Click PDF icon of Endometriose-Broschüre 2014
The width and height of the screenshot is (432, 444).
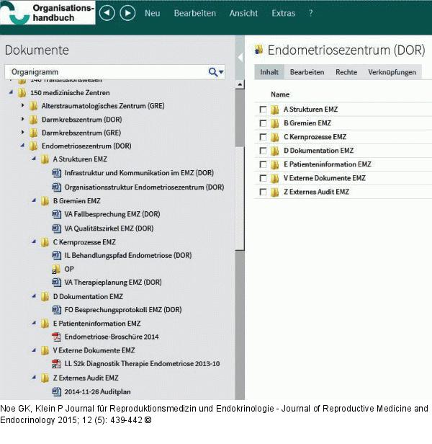coord(56,337)
